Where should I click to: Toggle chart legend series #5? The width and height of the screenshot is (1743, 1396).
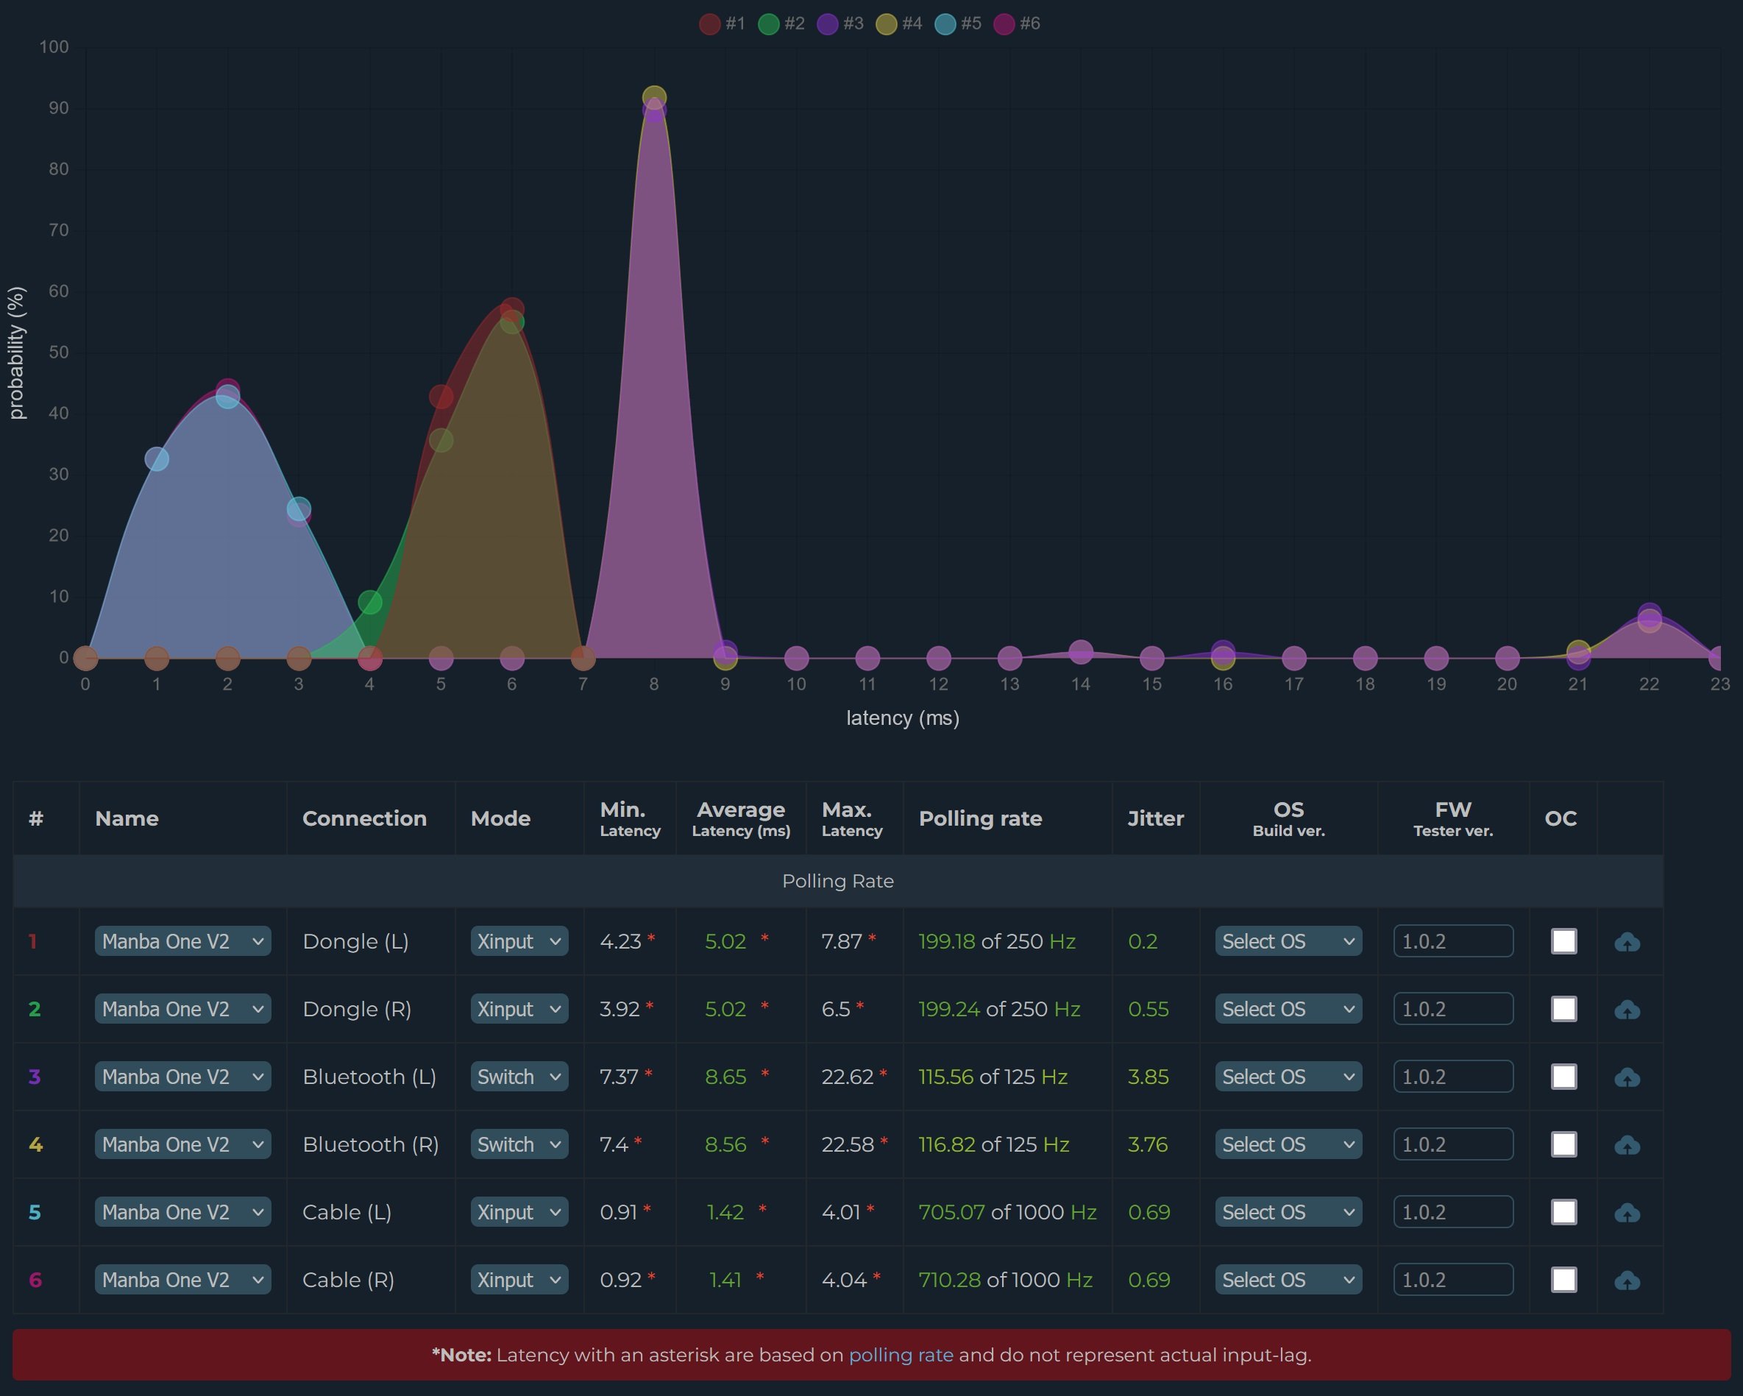(958, 24)
